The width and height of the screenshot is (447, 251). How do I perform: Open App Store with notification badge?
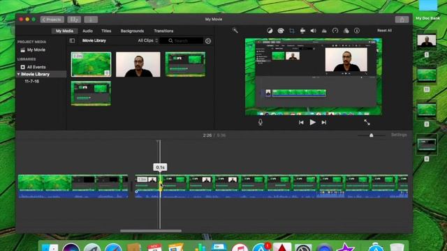[x=261, y=246]
